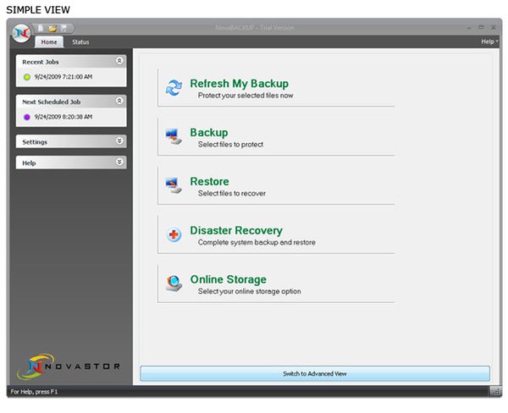Viewport: 508px width, 413px height.
Task: Open the Restore option
Action: [276, 185]
